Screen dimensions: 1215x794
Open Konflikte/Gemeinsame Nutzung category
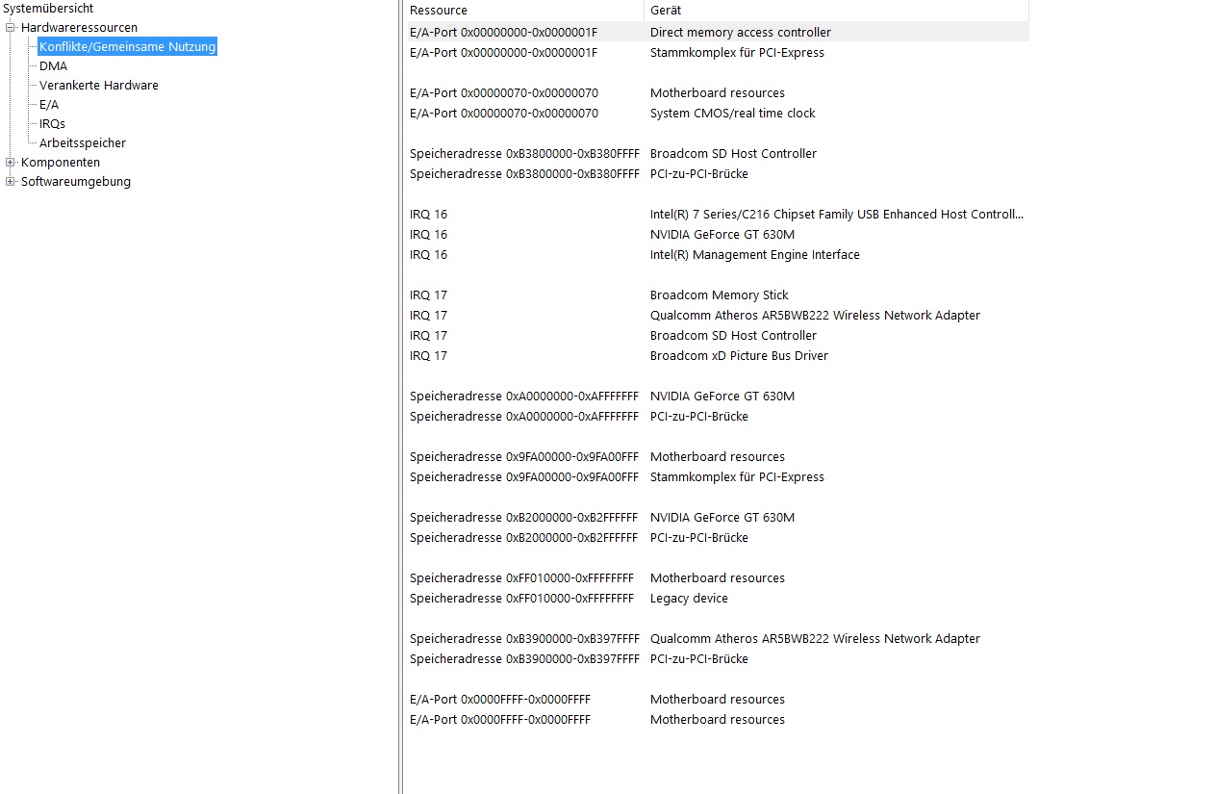pos(127,46)
